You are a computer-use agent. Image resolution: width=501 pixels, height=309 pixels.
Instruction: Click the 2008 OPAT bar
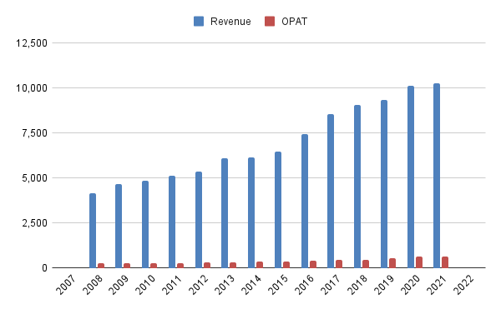coord(101,266)
